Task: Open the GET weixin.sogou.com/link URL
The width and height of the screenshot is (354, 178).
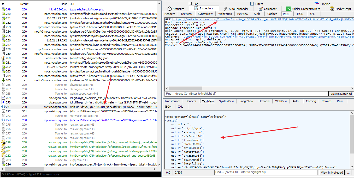Action: tap(263, 19)
